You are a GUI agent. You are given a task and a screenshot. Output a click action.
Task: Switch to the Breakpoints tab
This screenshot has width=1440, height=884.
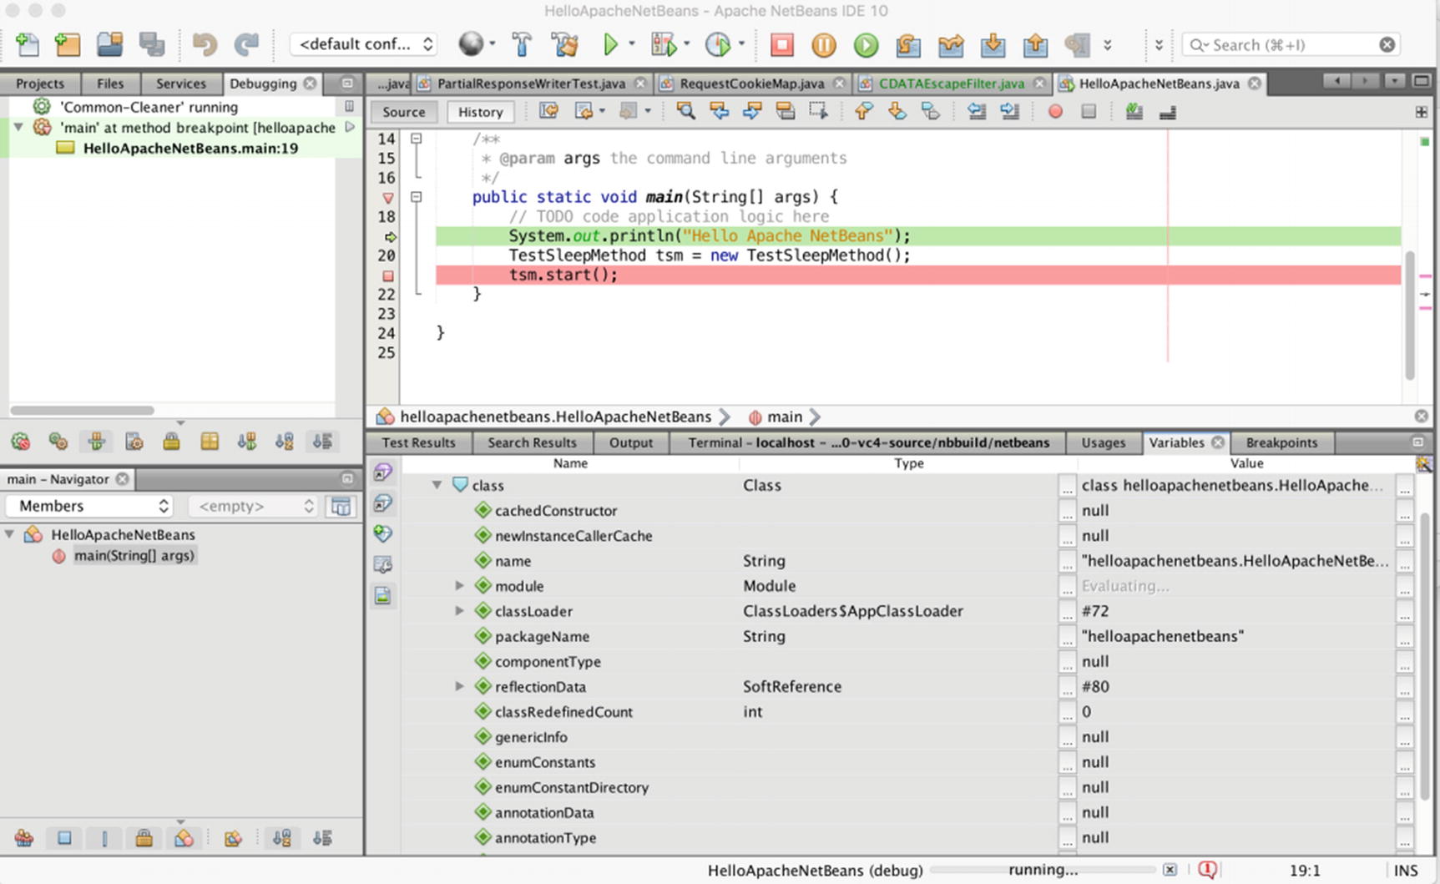point(1281,442)
